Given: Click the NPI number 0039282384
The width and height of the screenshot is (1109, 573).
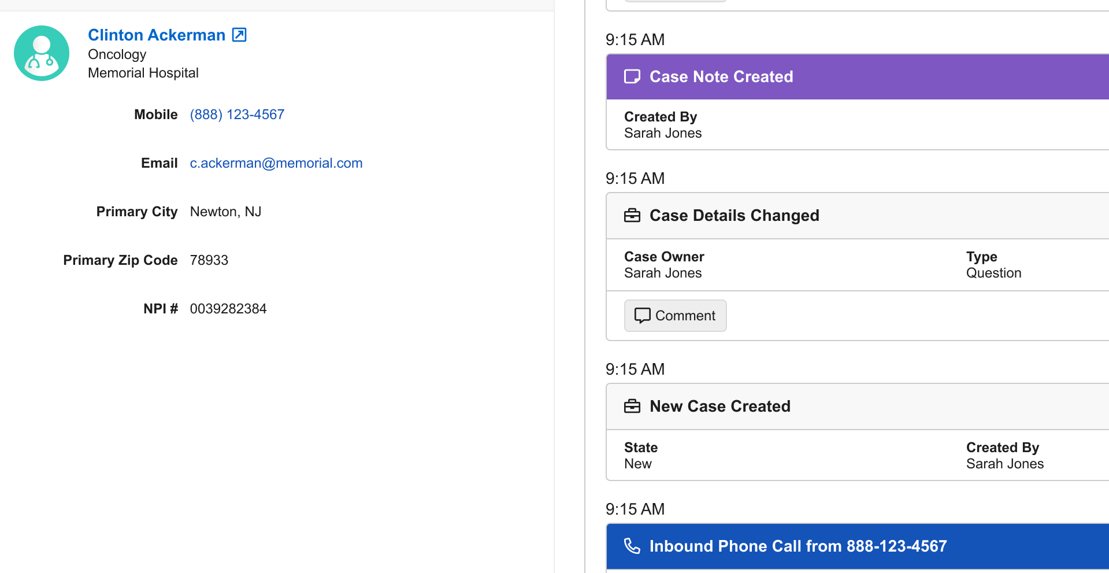Looking at the screenshot, I should coord(228,309).
